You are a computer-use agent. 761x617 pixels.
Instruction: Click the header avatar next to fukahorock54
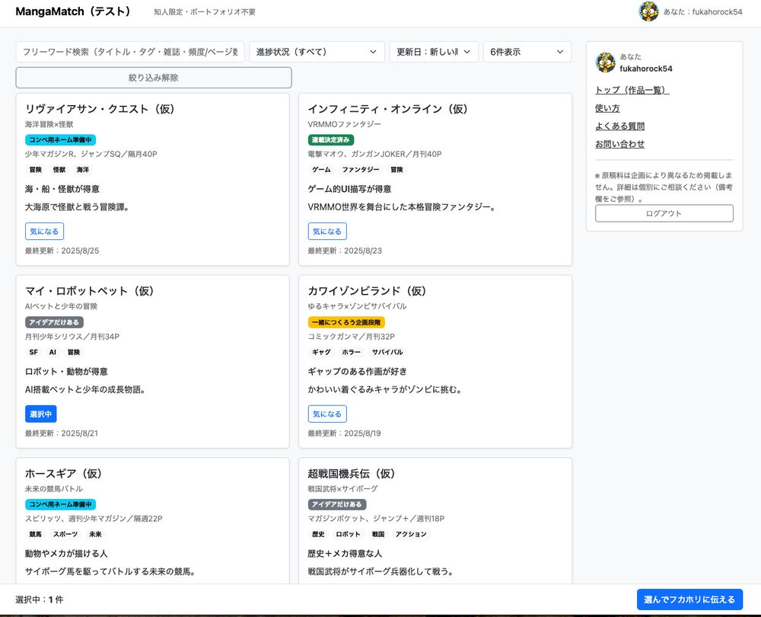click(648, 11)
